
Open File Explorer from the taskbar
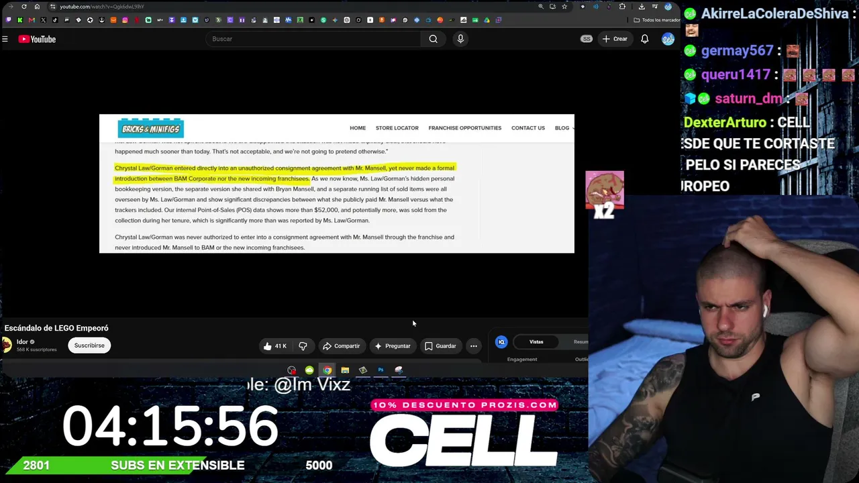345,370
